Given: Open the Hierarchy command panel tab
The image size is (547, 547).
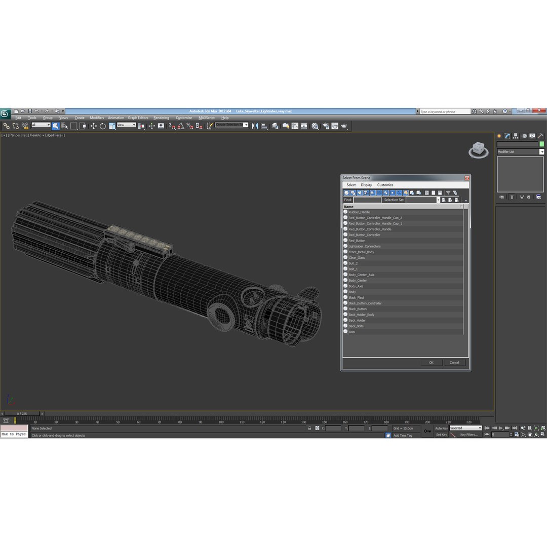Looking at the screenshot, I should click(x=516, y=136).
